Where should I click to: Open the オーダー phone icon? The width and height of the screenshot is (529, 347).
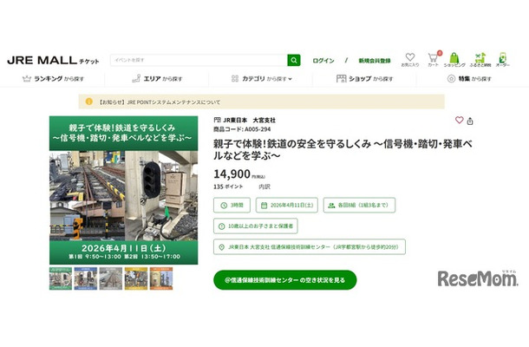click(502, 57)
